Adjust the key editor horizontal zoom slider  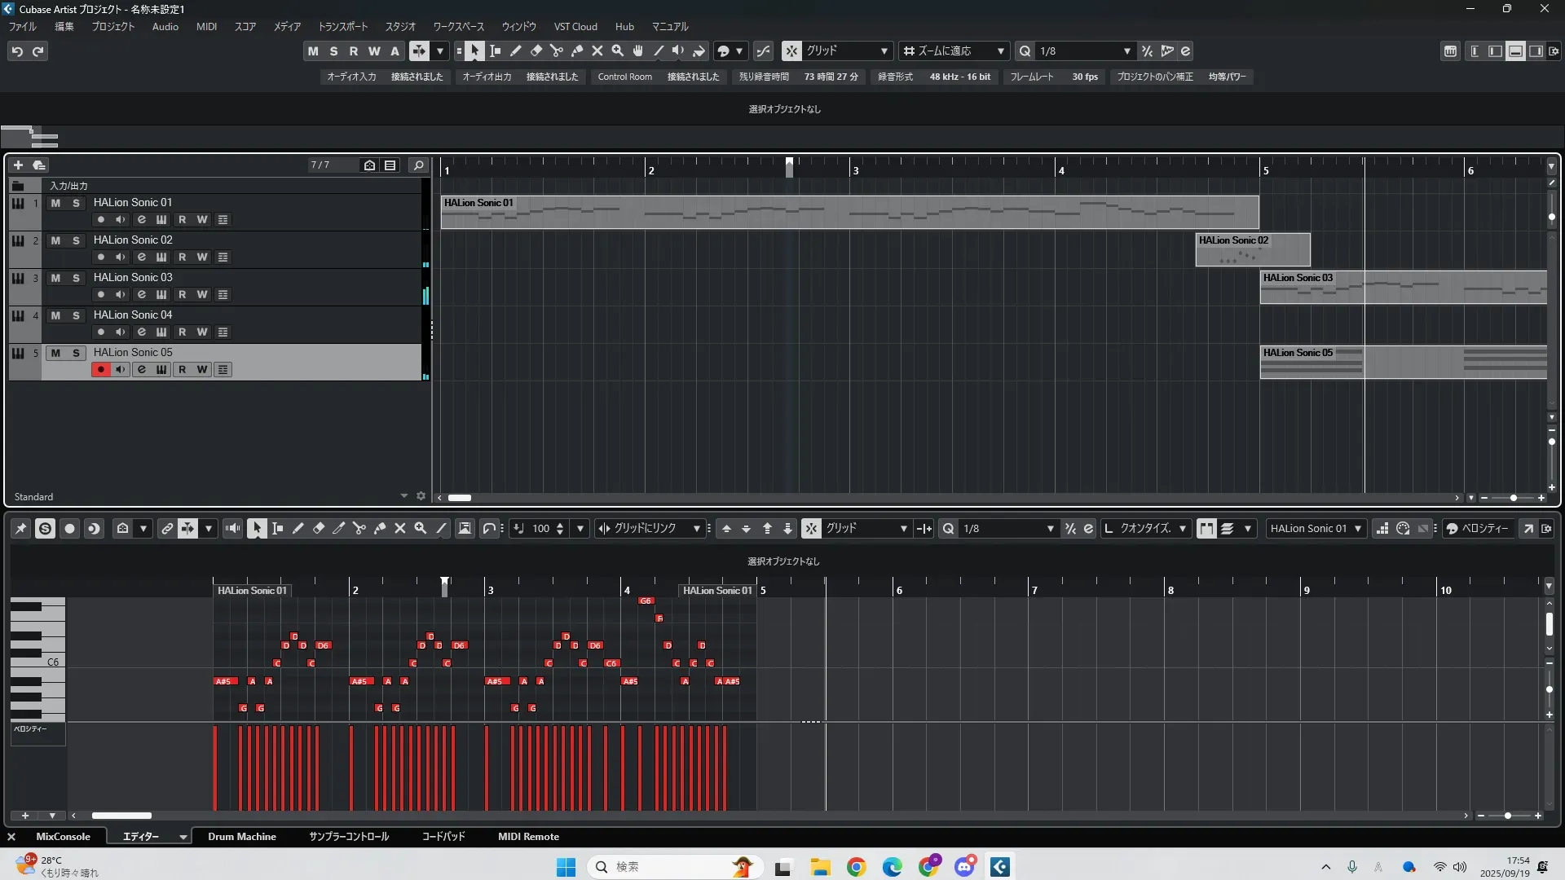click(x=1508, y=816)
